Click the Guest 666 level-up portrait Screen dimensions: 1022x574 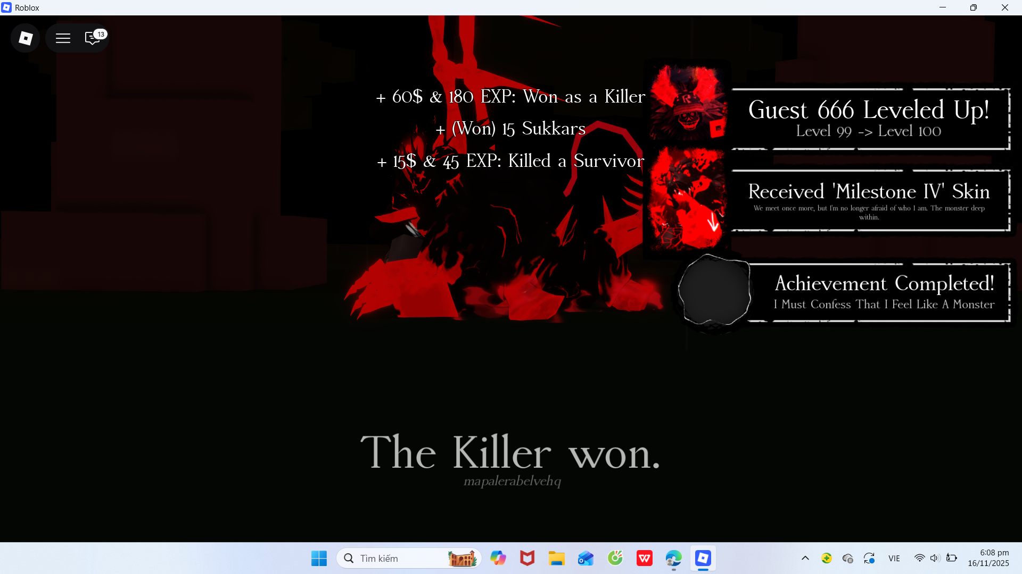point(687,102)
